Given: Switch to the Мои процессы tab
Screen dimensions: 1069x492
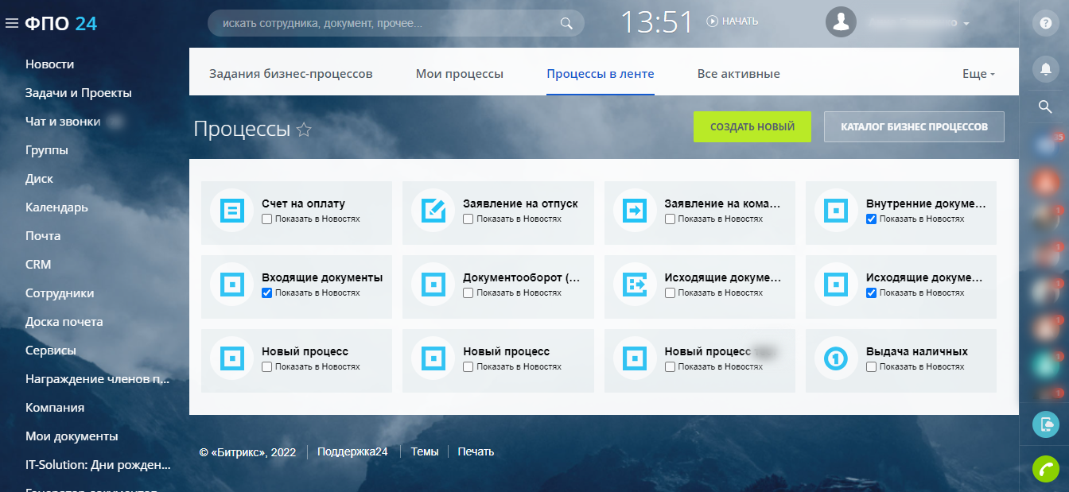Looking at the screenshot, I should pos(459,74).
